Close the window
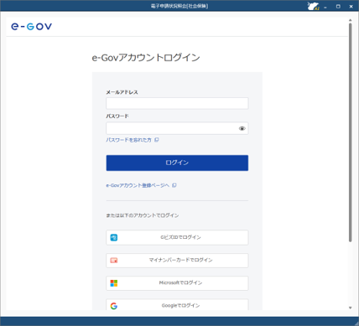The width and height of the screenshot is (359, 326). coord(351,6)
